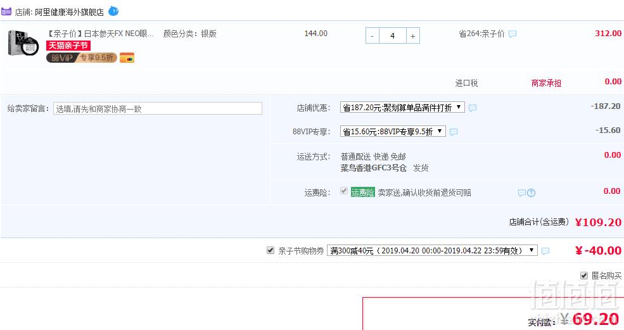Screen dimensions: 624x330
Task: Click the store name 阿里健康海外旗舰店
Action: click(69, 12)
